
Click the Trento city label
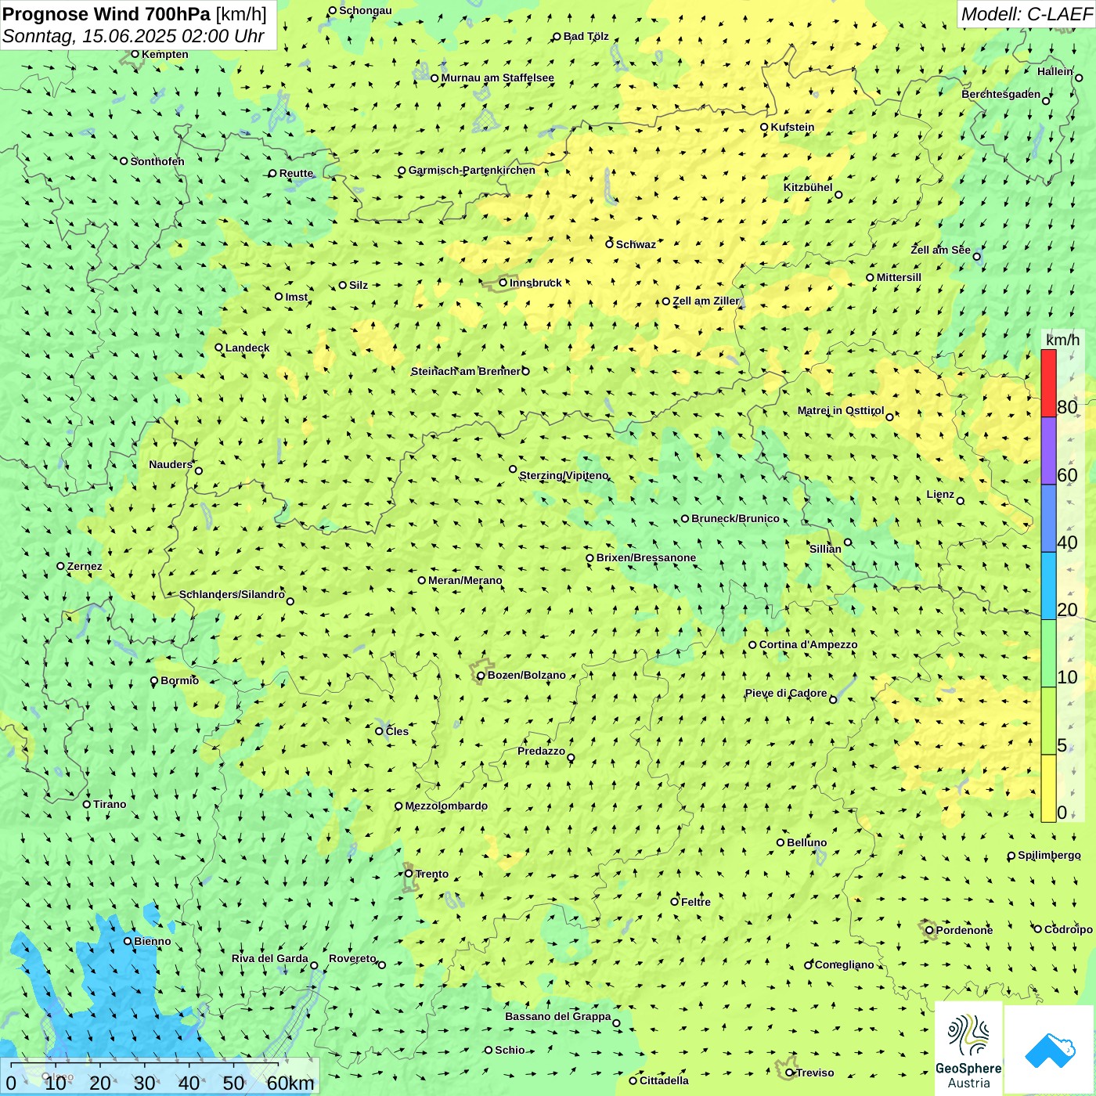pos(431,874)
